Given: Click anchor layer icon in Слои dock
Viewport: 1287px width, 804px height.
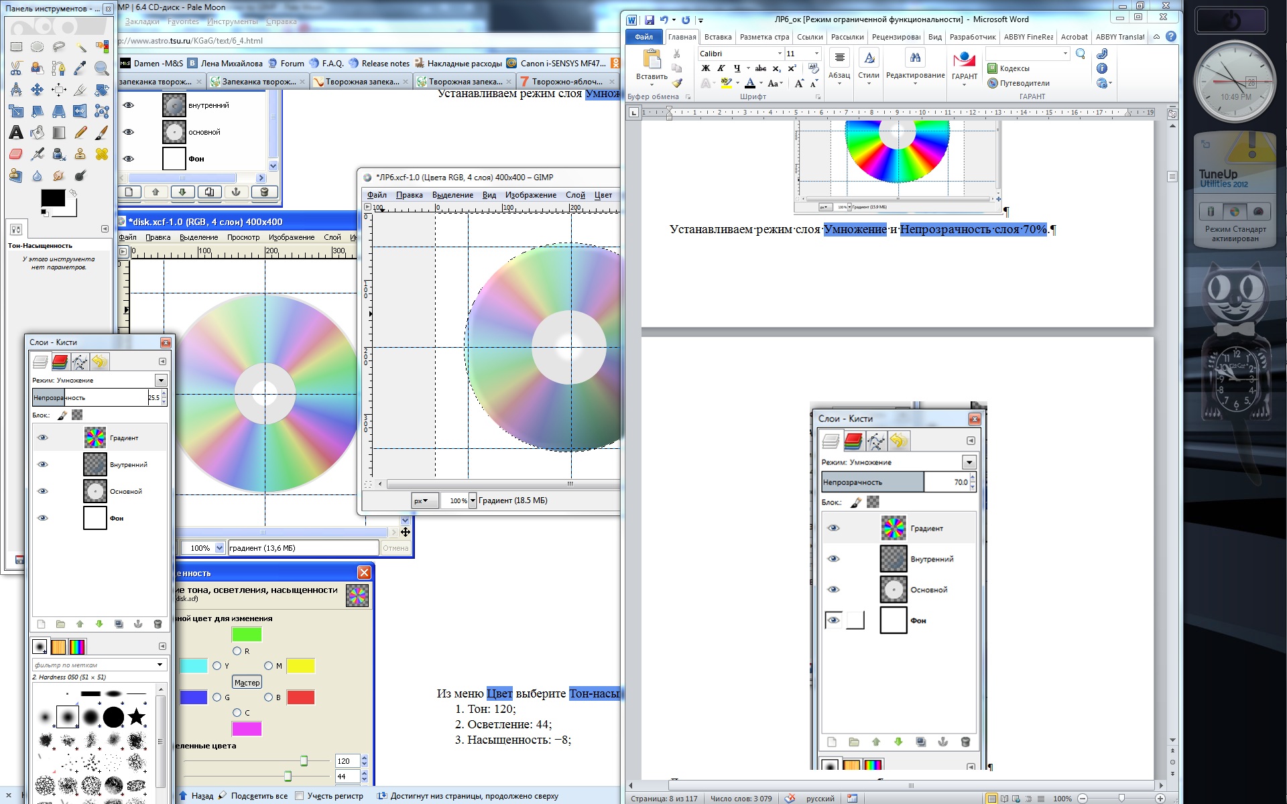Looking at the screenshot, I should (138, 624).
